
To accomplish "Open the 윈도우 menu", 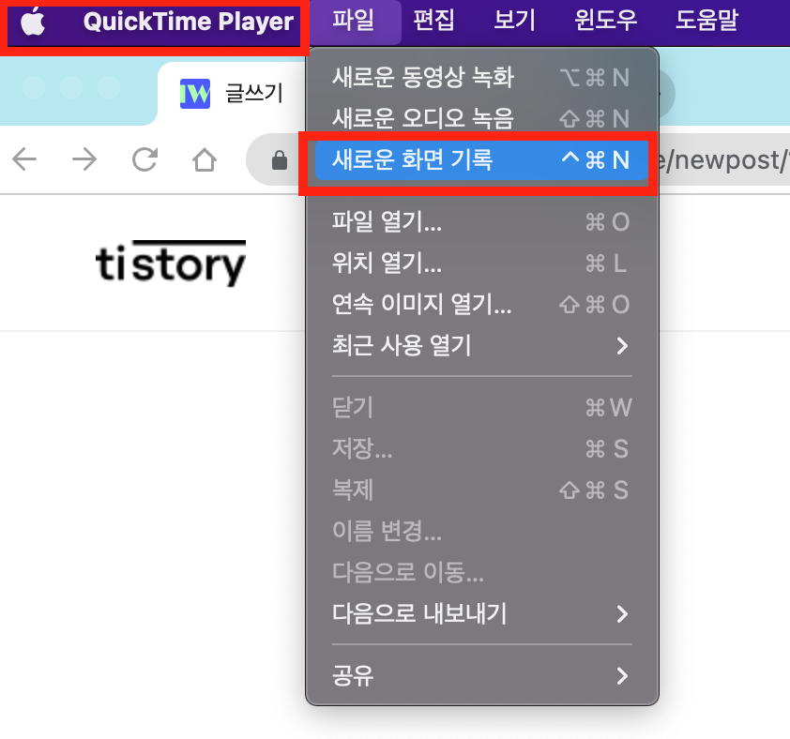I will (x=605, y=21).
